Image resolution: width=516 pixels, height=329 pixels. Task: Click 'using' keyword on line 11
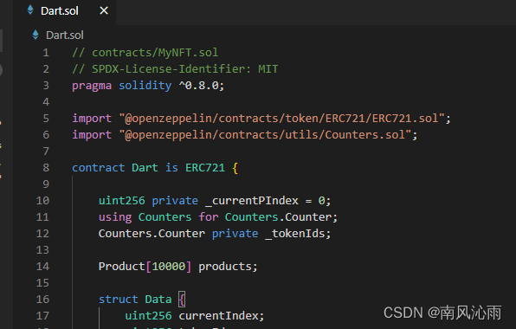coord(115,217)
